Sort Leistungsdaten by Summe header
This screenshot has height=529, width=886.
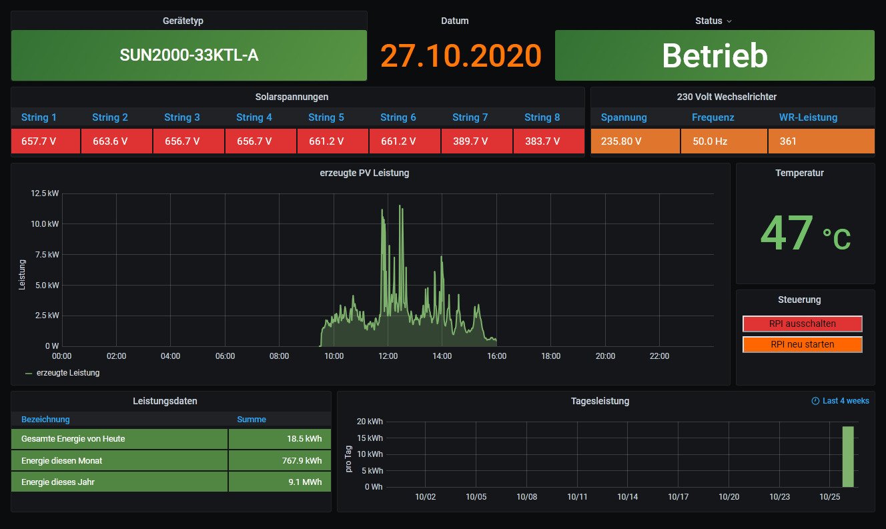tap(252, 420)
